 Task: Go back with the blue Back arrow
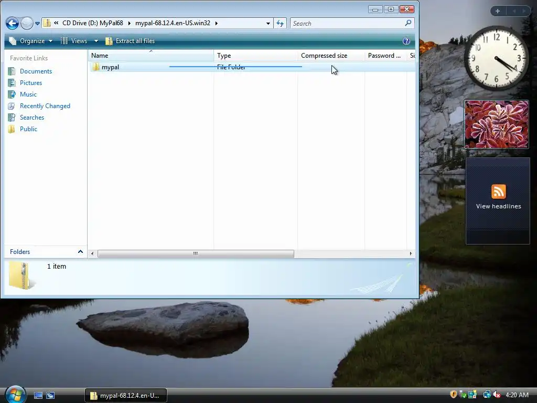(12, 23)
